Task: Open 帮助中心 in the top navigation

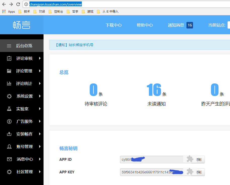Action: [x=145, y=25]
